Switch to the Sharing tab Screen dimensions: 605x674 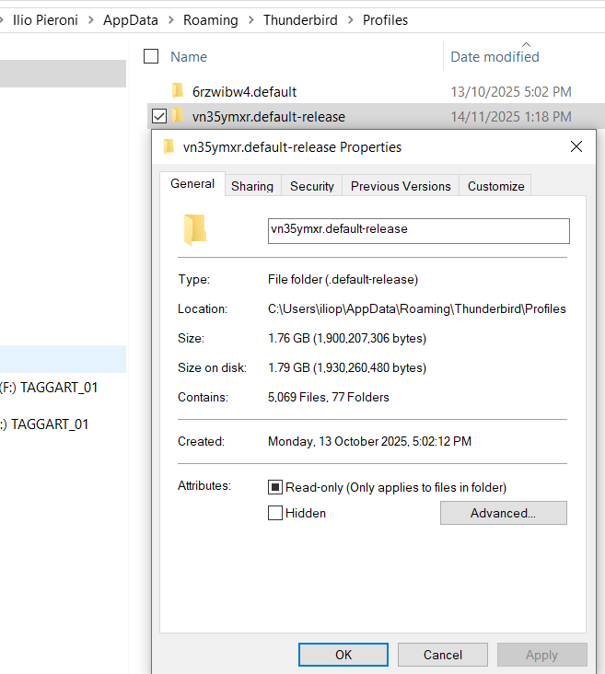tap(252, 186)
